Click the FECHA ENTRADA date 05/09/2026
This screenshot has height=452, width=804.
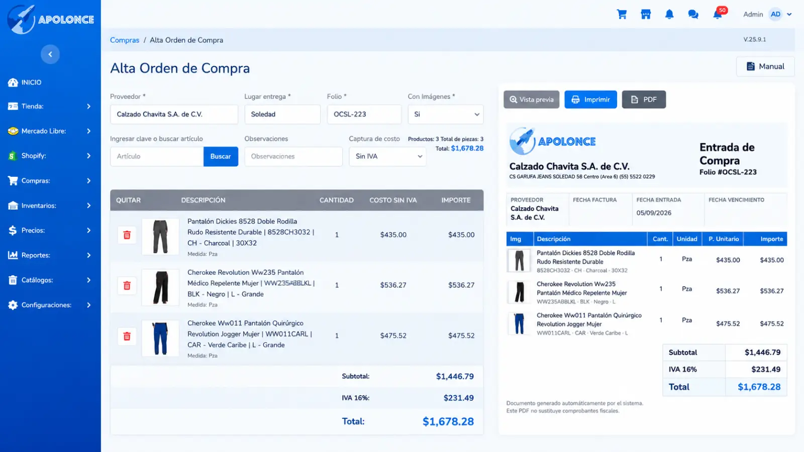[x=654, y=213]
